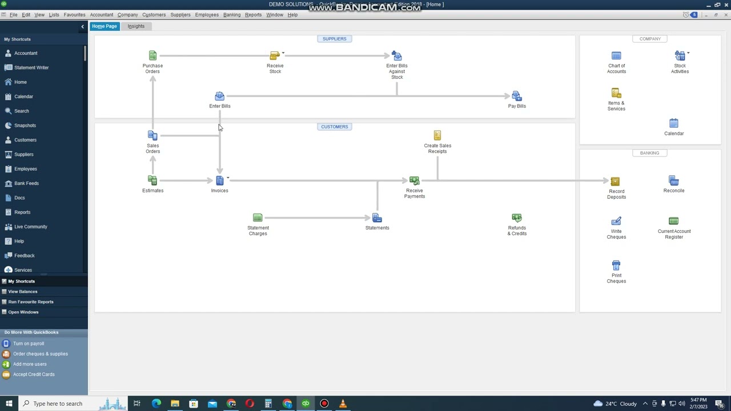The width and height of the screenshot is (731, 411).
Task: Collapse the left shortcuts panel arrow
Action: (x=82, y=26)
